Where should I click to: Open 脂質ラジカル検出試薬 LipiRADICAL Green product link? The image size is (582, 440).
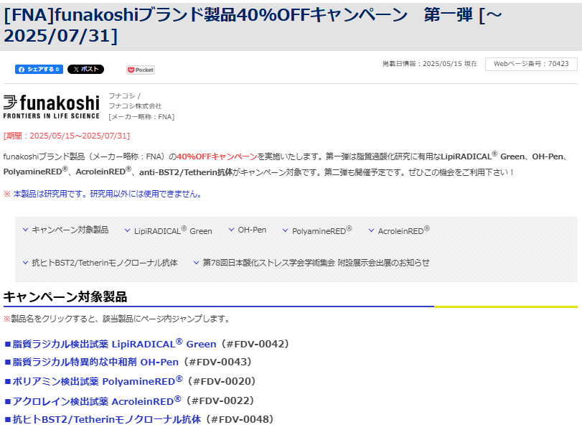coord(114,344)
